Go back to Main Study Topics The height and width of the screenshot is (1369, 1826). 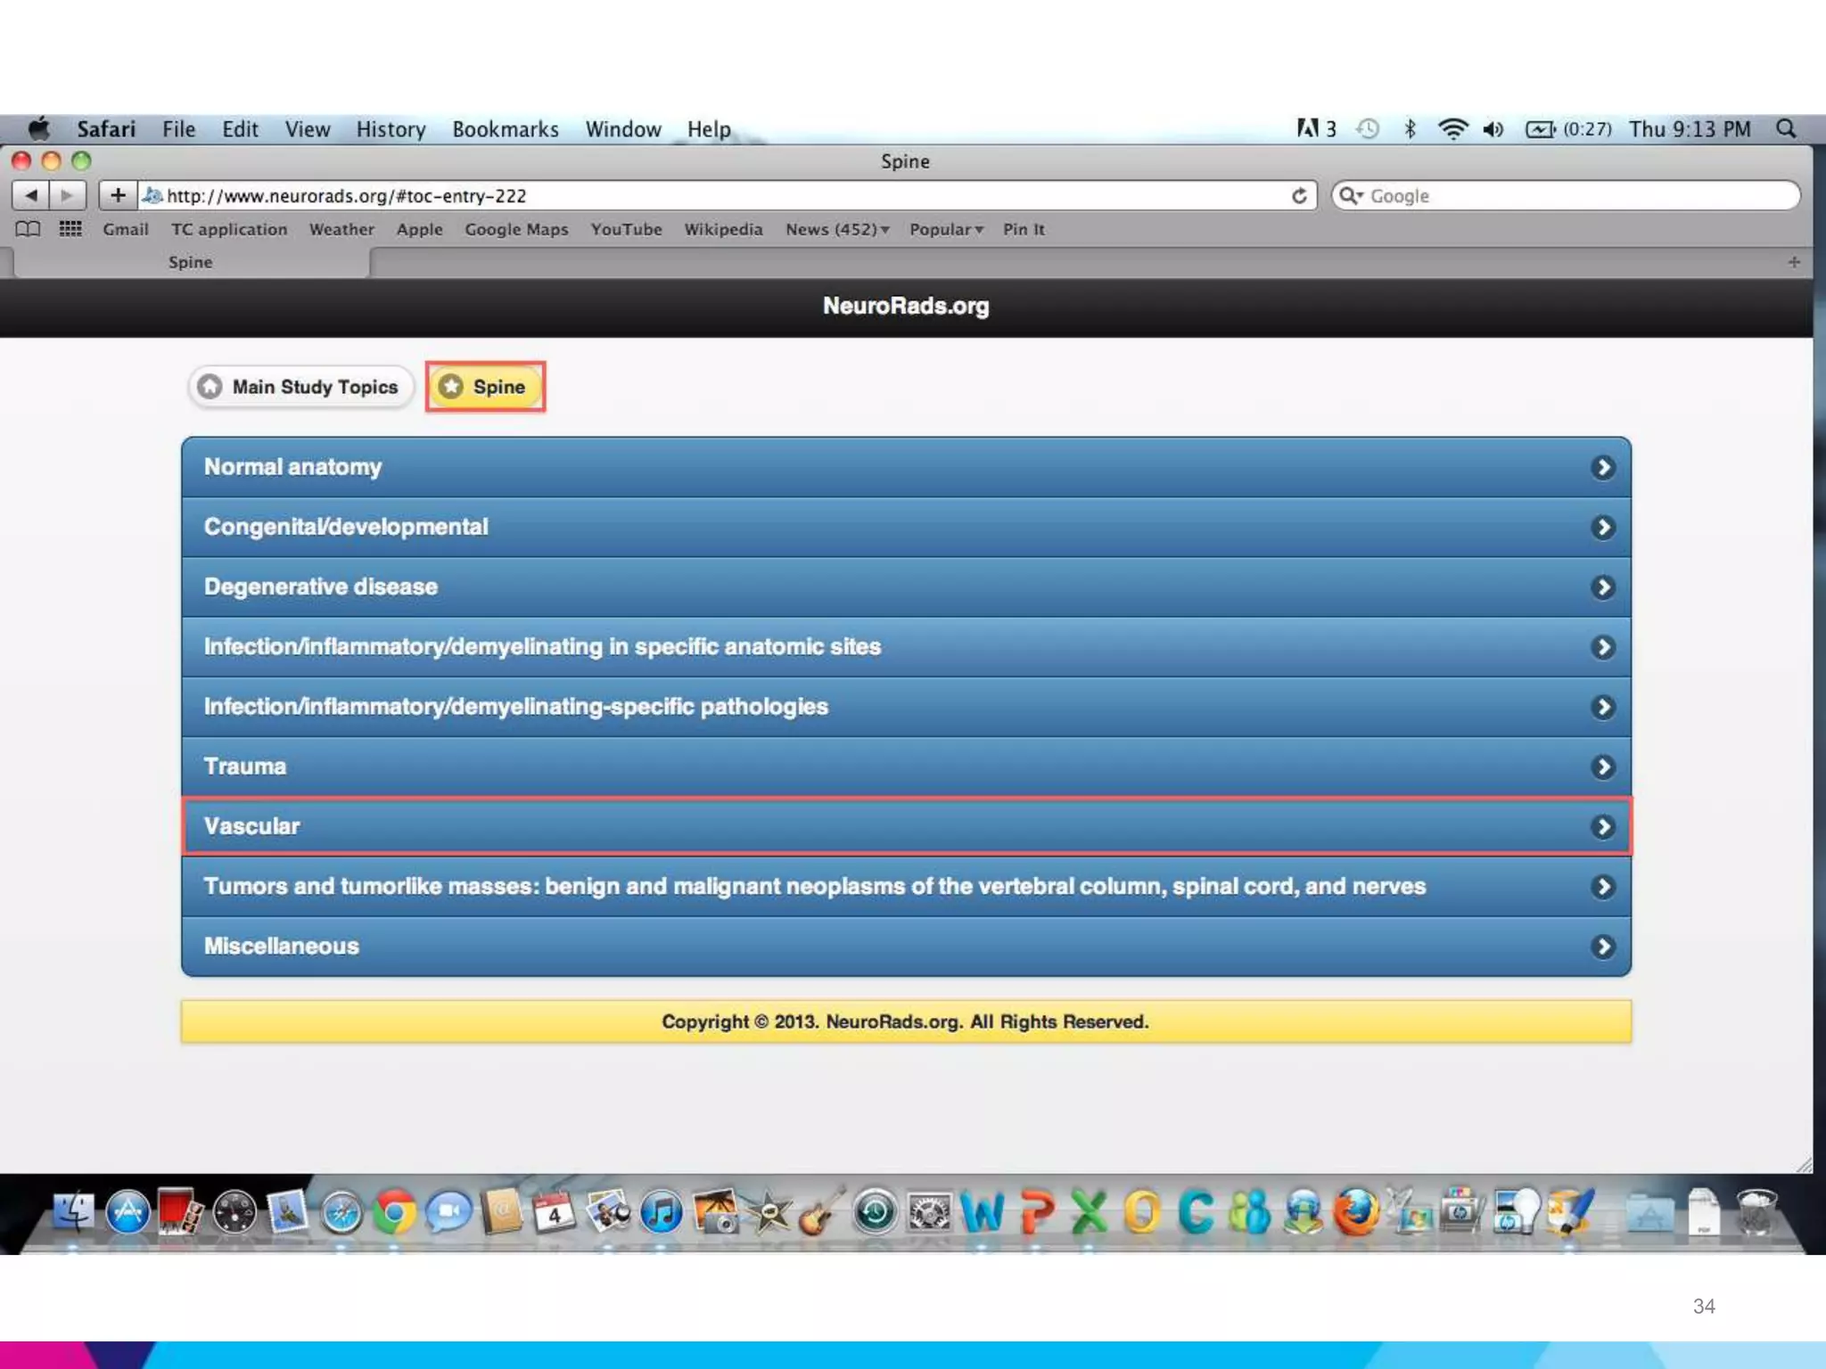[300, 387]
